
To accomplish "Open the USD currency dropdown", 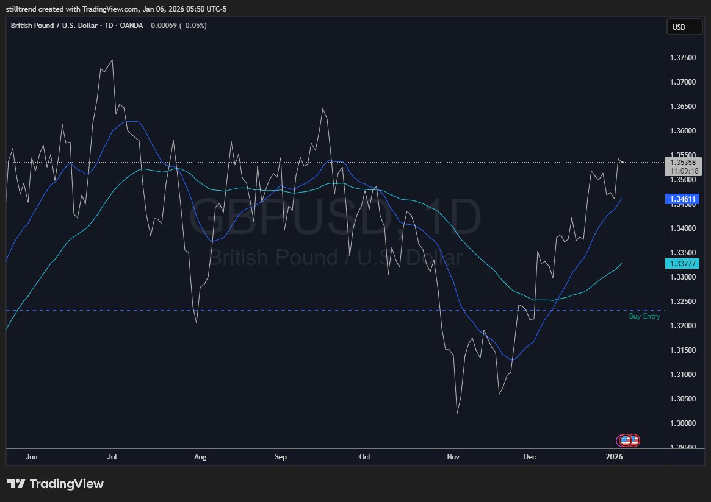I will (684, 27).
